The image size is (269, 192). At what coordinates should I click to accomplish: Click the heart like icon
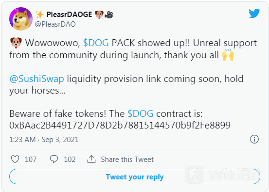[x=15, y=159]
